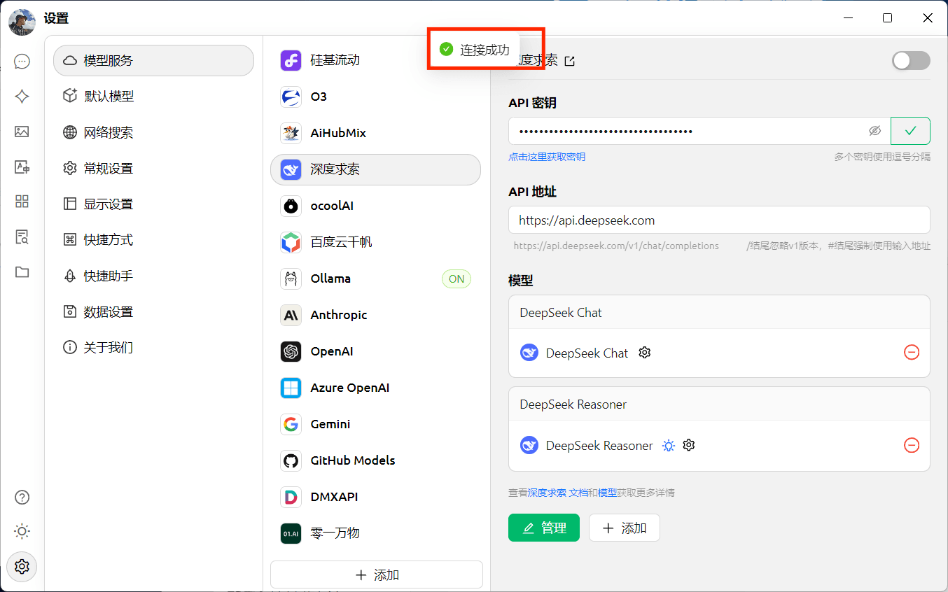
Task: Open the help question mark icon
Action: [x=22, y=498]
